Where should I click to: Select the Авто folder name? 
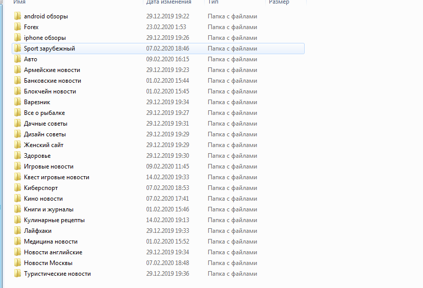(31, 59)
